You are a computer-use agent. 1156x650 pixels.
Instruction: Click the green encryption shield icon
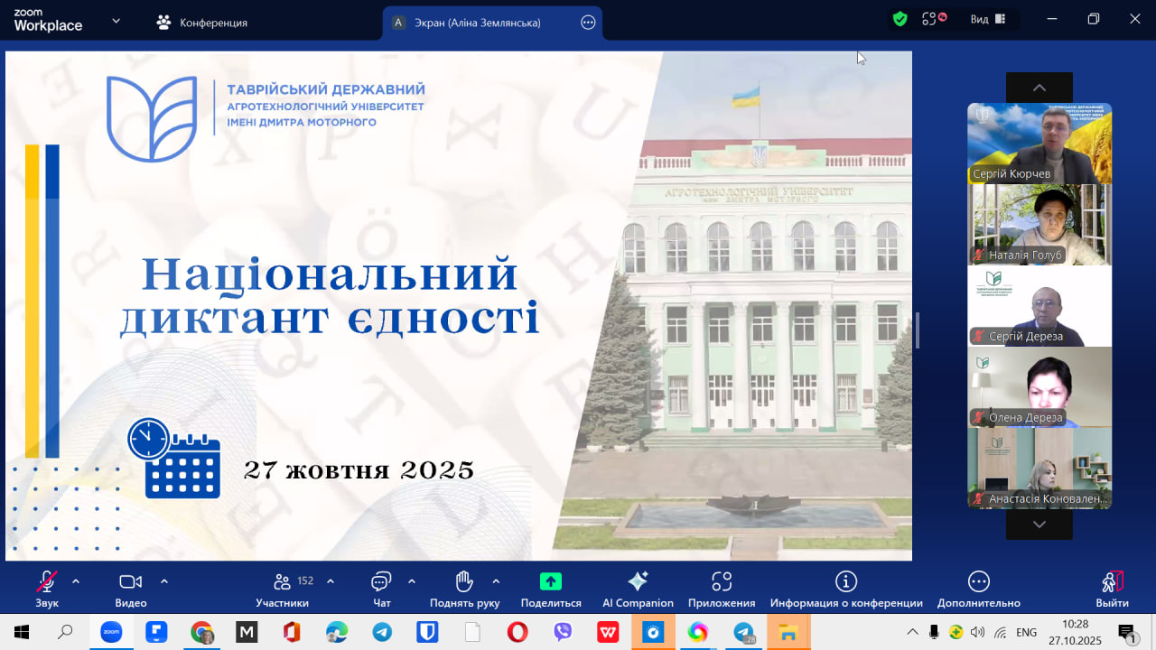pos(900,19)
